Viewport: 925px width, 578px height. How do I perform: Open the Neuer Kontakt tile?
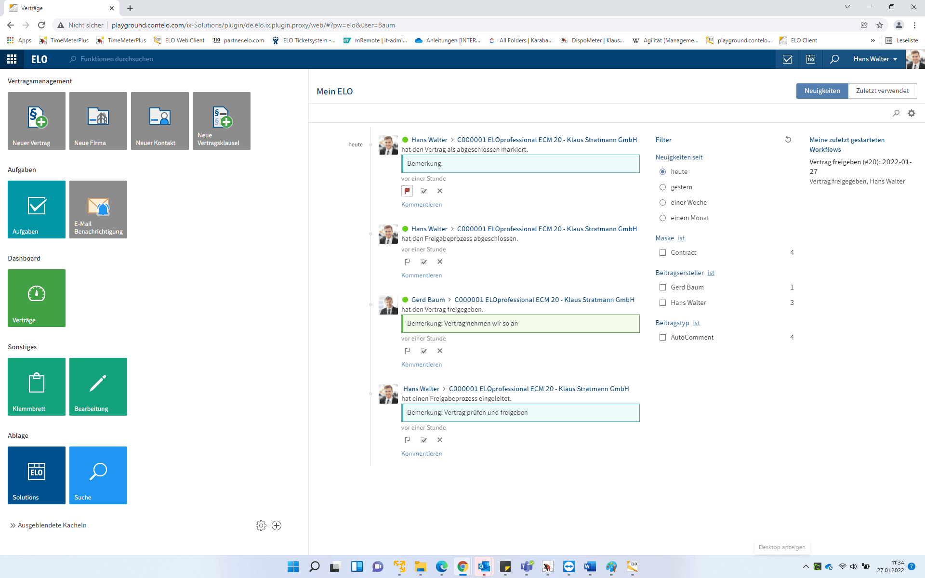[x=160, y=121]
